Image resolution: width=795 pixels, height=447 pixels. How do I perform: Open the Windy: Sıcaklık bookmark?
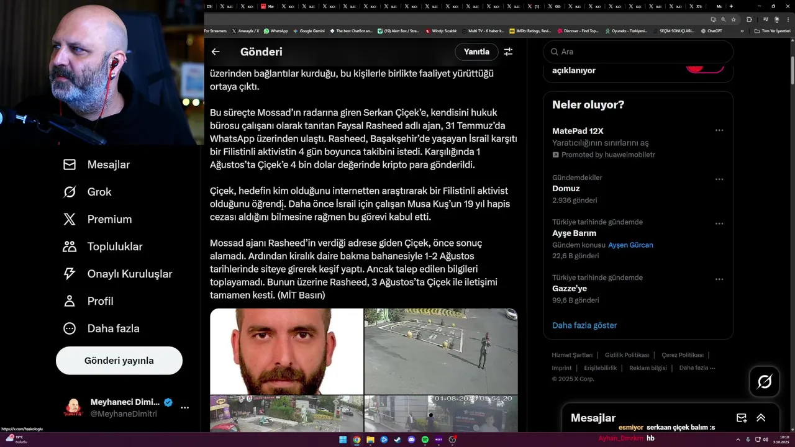(x=441, y=31)
